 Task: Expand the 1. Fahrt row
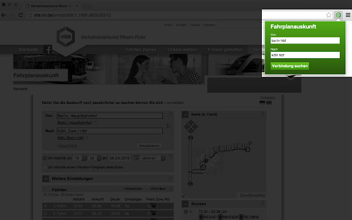coord(45,206)
